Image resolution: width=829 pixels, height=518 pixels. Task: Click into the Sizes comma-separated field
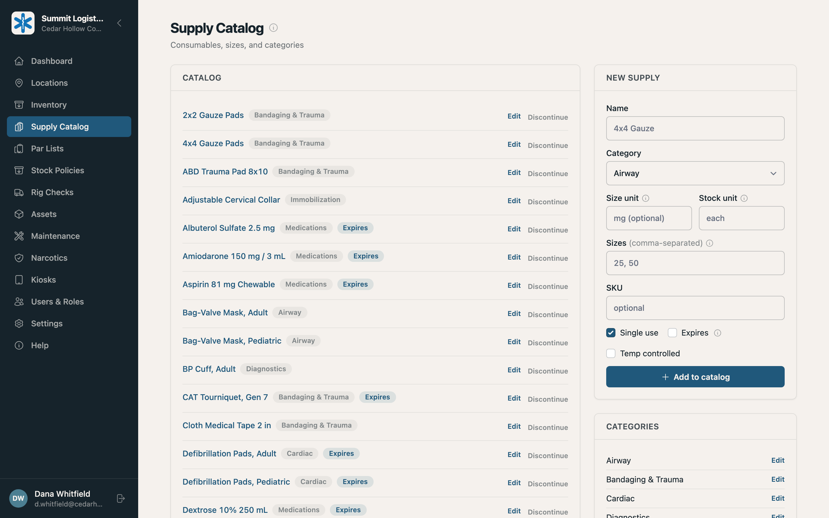pyautogui.click(x=695, y=263)
